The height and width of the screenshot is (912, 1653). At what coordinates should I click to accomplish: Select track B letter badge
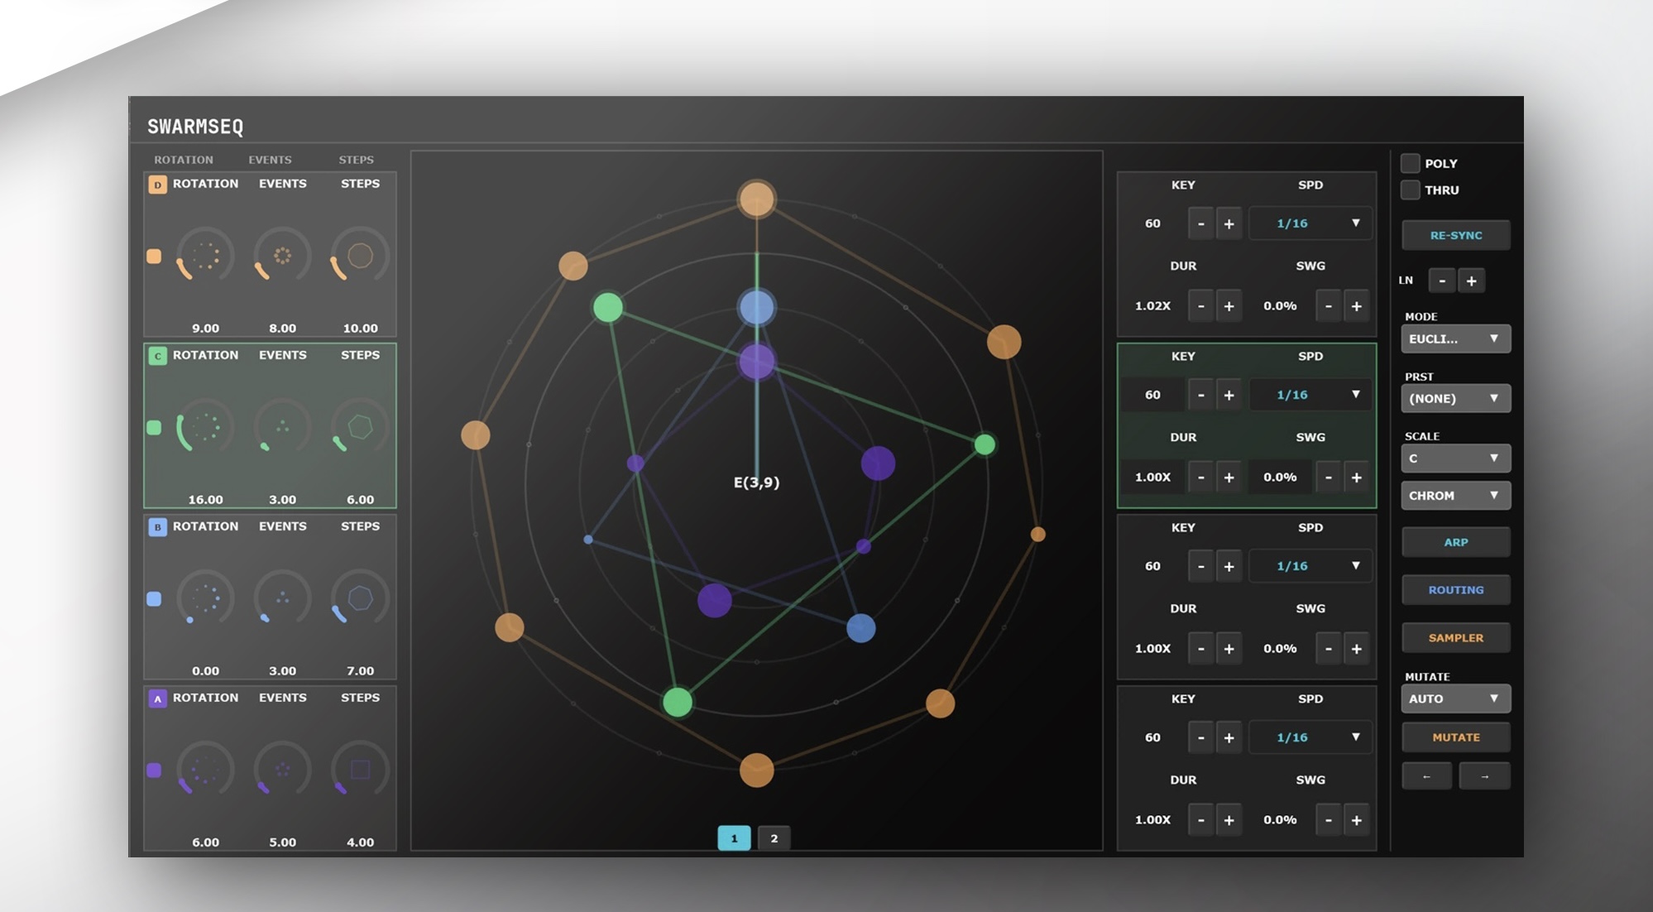click(157, 527)
